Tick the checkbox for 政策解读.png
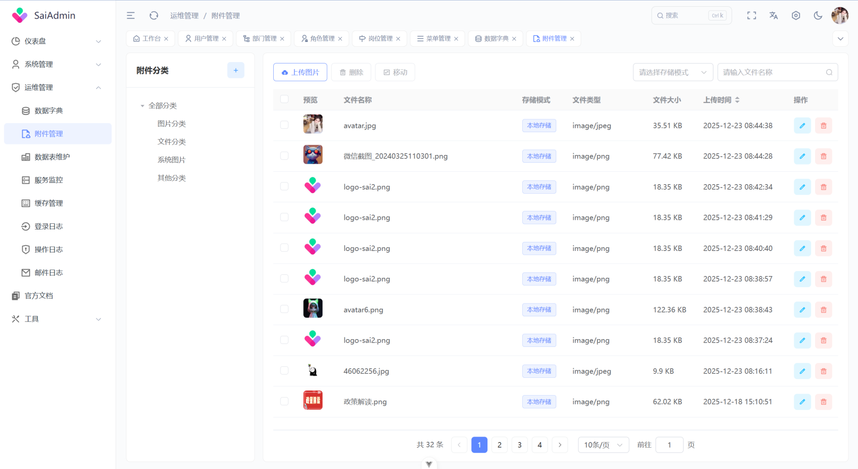This screenshot has width=858, height=469. click(x=284, y=401)
